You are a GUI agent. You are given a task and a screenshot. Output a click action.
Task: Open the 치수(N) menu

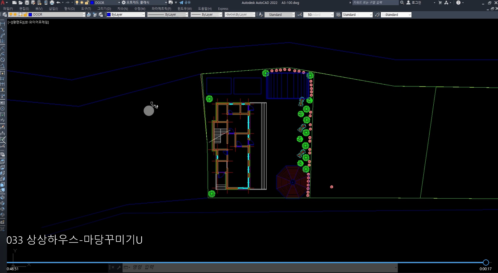tap(122, 9)
